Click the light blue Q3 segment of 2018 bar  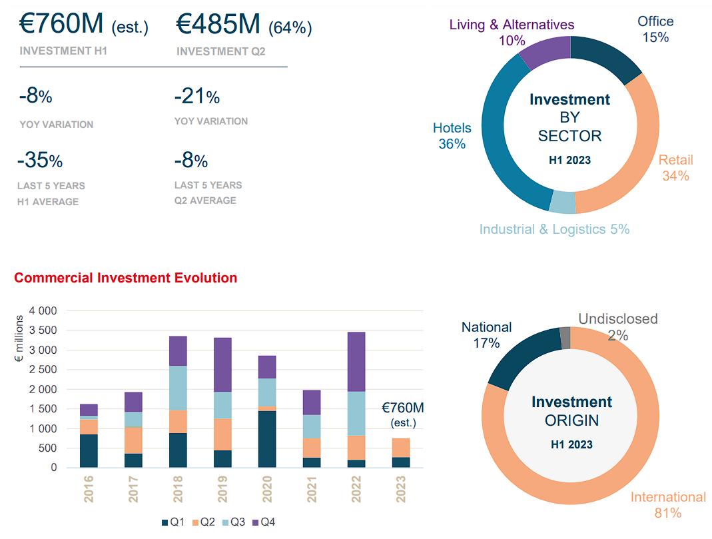(x=177, y=388)
